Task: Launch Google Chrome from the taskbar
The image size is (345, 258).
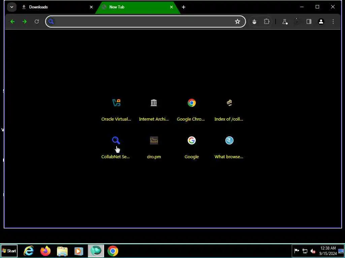Action: 113,251
